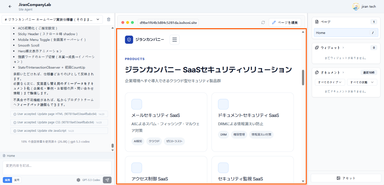The image size is (384, 185).
Task: Click the ドキュメント panel icon
Action: click(317, 72)
